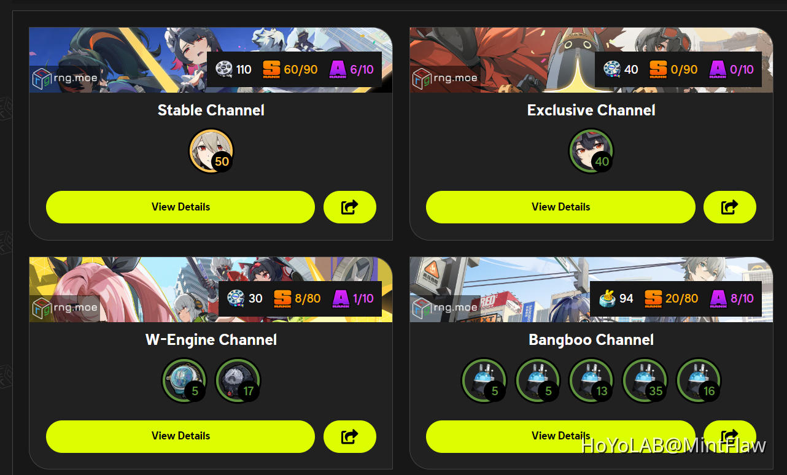
Task: Open View Details for Exclusive Channel
Action: [560, 207]
